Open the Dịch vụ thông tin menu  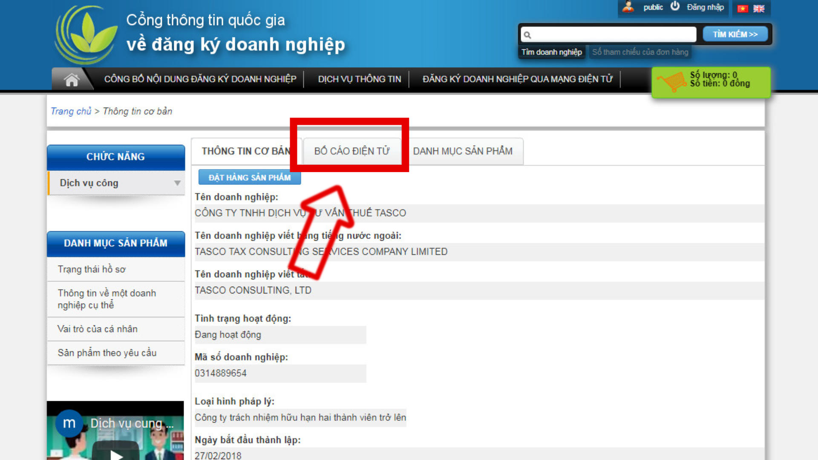click(359, 79)
